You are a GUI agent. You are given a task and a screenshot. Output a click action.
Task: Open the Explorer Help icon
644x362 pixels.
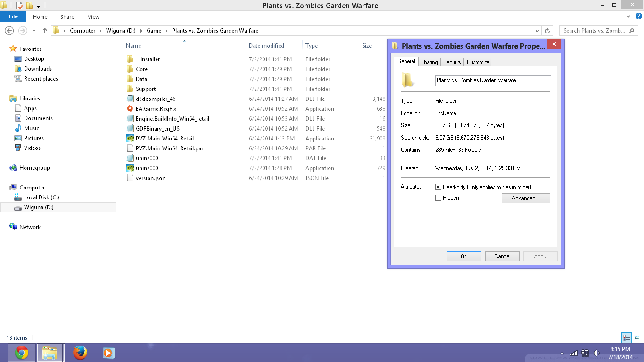coord(639,16)
